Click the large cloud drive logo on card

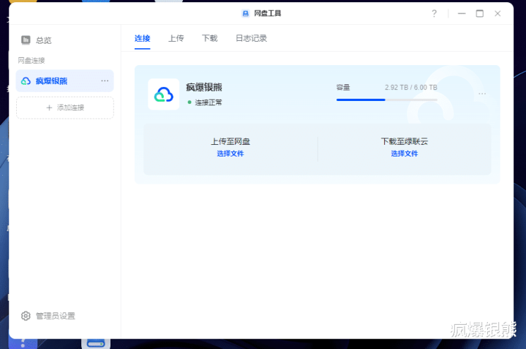tap(163, 94)
